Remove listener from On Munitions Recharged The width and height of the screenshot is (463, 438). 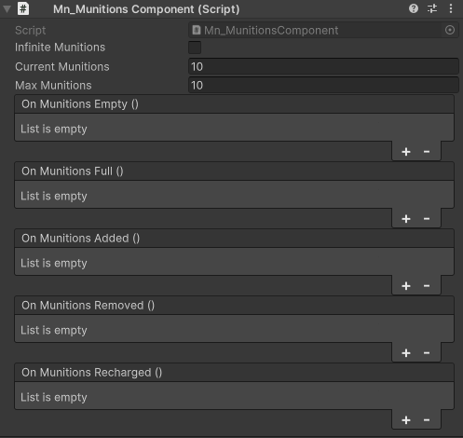pyautogui.click(x=427, y=420)
